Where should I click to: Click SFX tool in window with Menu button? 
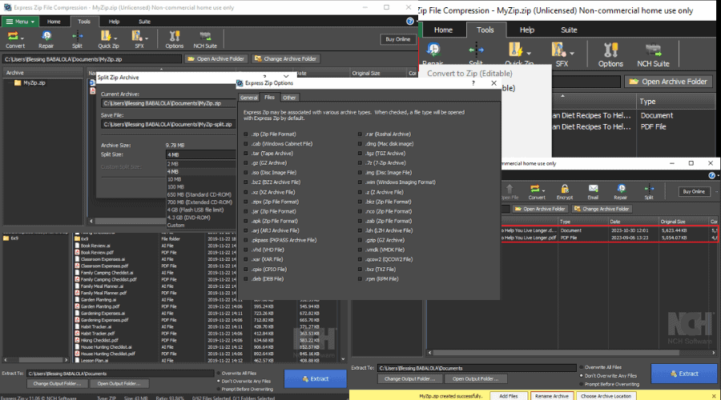pos(139,39)
